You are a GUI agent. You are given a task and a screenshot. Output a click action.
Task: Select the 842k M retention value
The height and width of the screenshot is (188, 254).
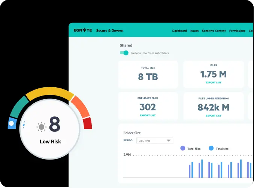[x=214, y=107]
